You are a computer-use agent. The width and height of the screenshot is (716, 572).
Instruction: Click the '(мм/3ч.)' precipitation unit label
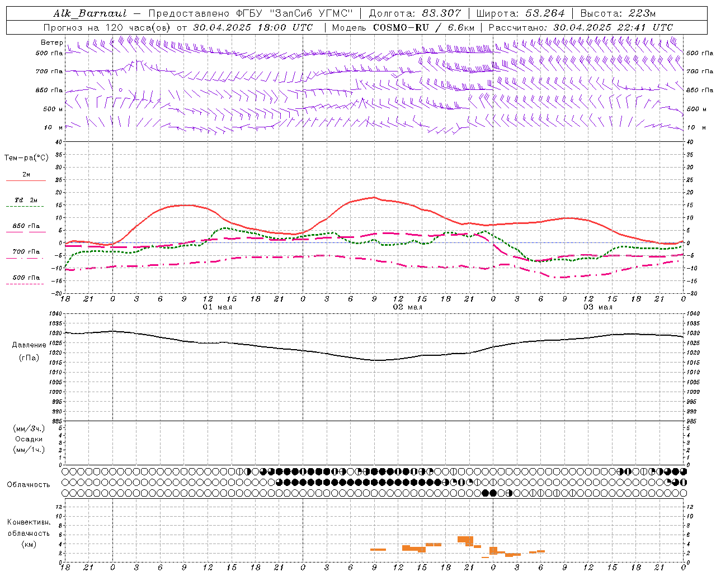click(29, 428)
